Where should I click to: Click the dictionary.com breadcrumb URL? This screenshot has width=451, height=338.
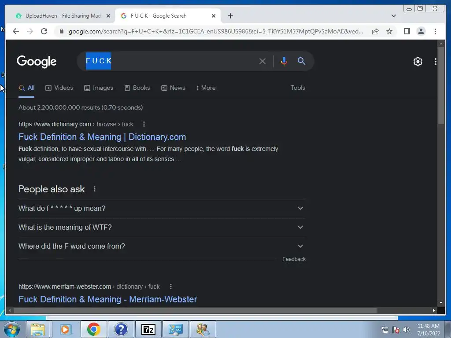click(76, 124)
